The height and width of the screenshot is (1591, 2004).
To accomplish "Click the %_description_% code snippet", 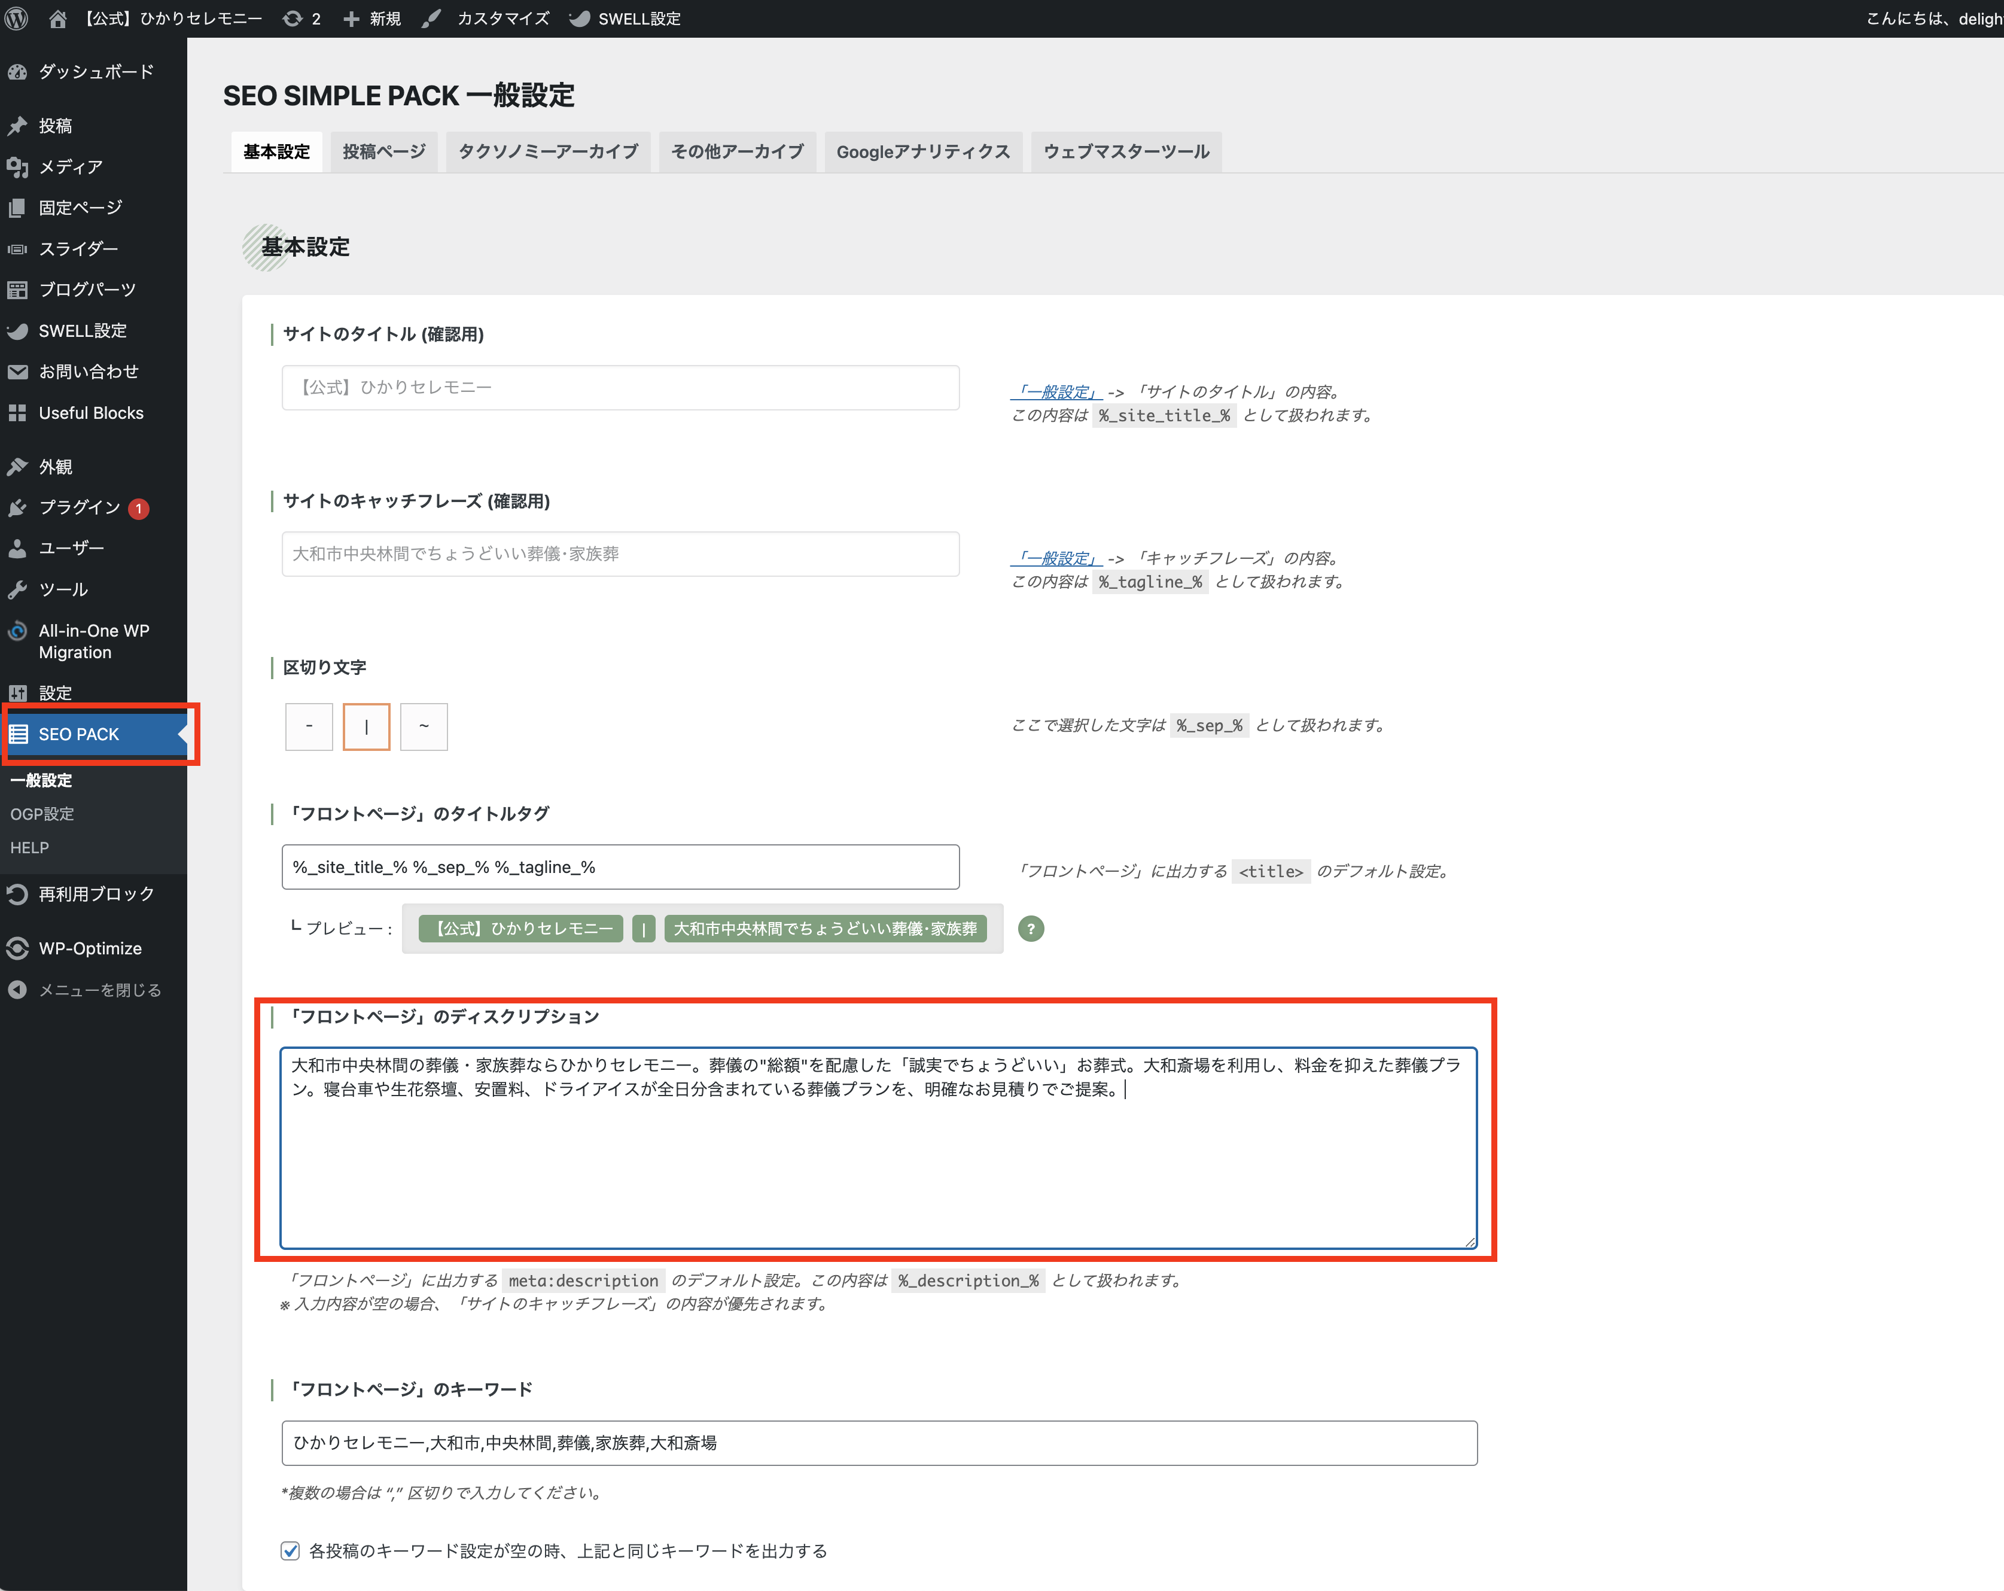I will click(x=969, y=1280).
